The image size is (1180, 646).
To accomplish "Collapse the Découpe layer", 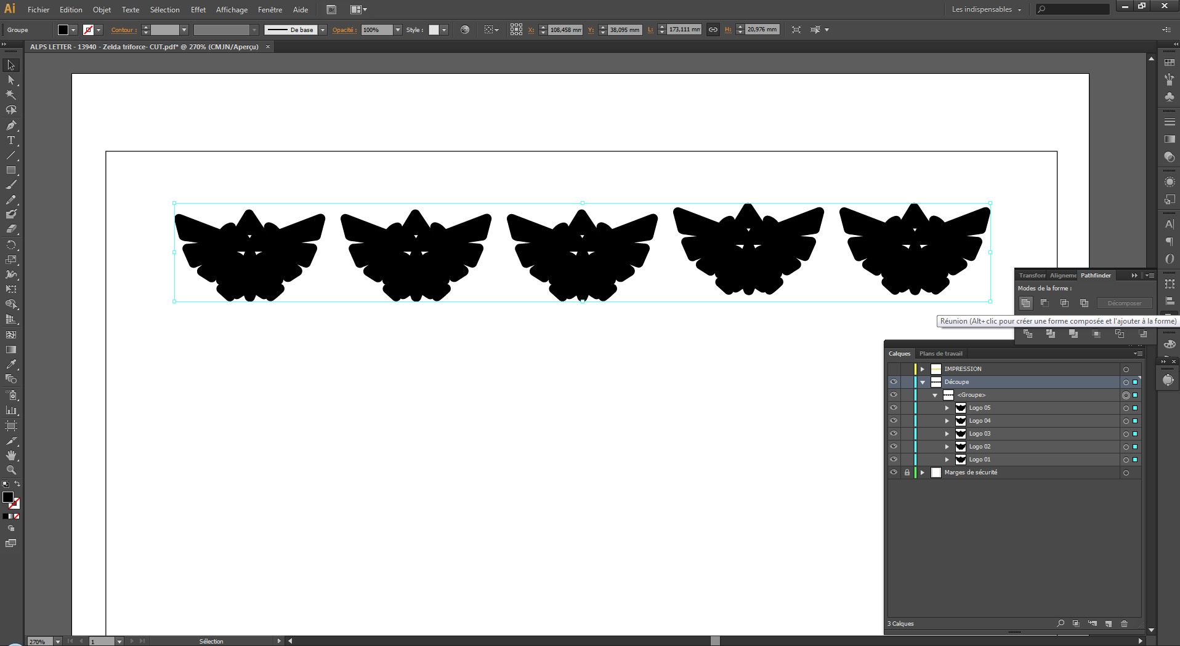I will pos(923,382).
